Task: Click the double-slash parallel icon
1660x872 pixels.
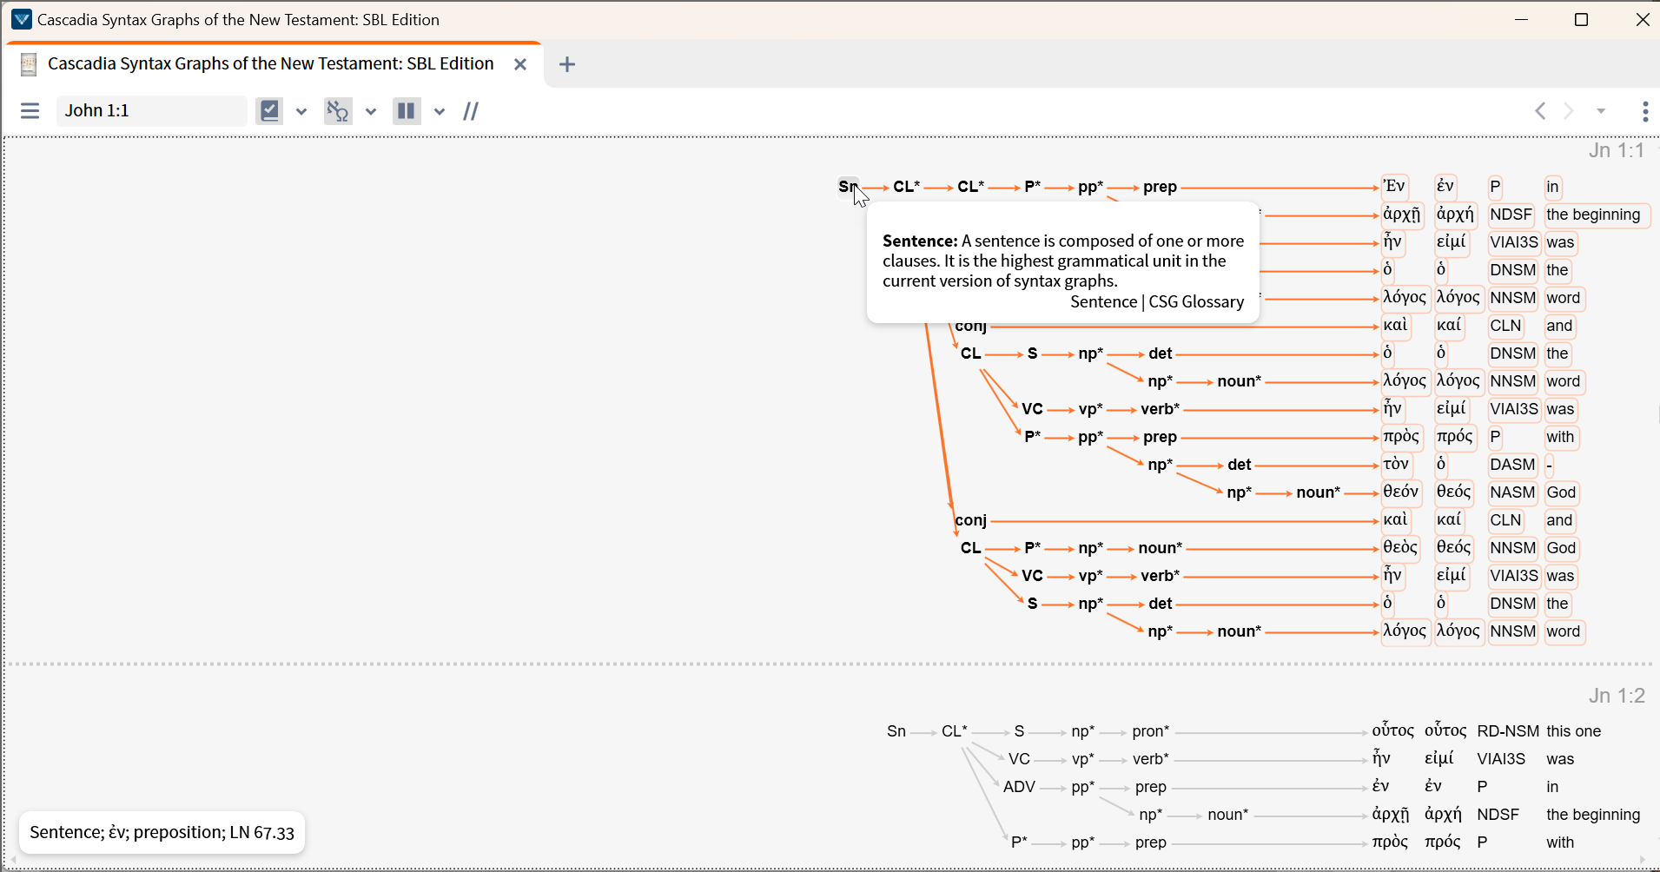Action: [471, 111]
